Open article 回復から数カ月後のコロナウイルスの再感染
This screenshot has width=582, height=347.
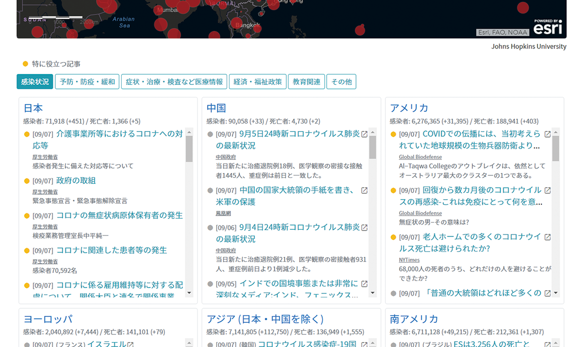470,196
